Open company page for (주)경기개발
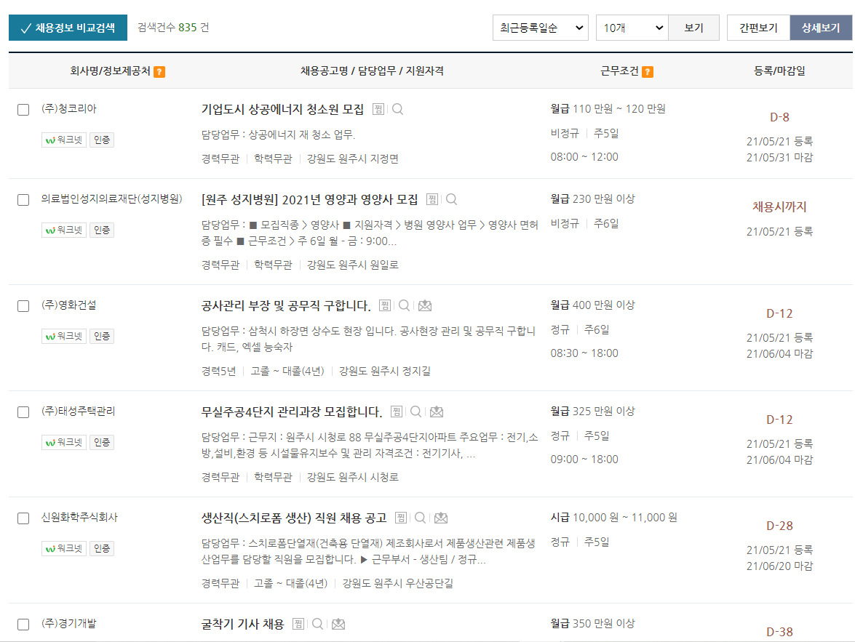Screen dimensions: 855x642 coord(68,624)
